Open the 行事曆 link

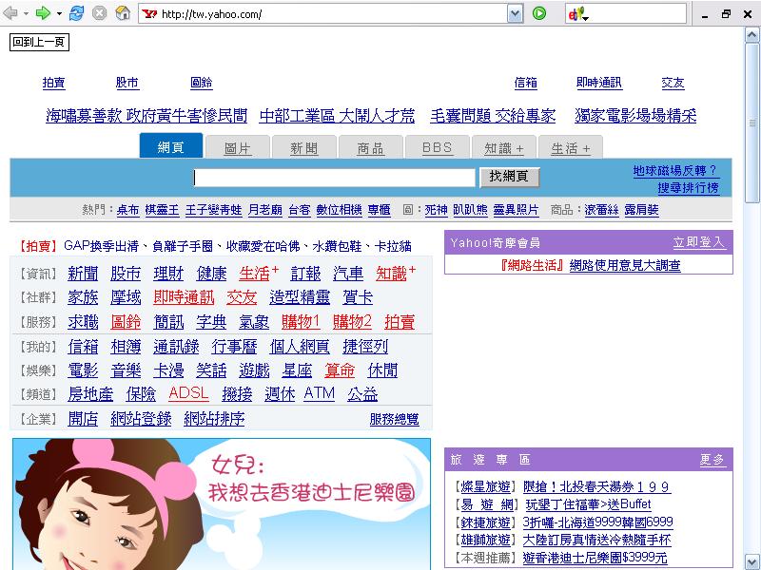tap(234, 347)
